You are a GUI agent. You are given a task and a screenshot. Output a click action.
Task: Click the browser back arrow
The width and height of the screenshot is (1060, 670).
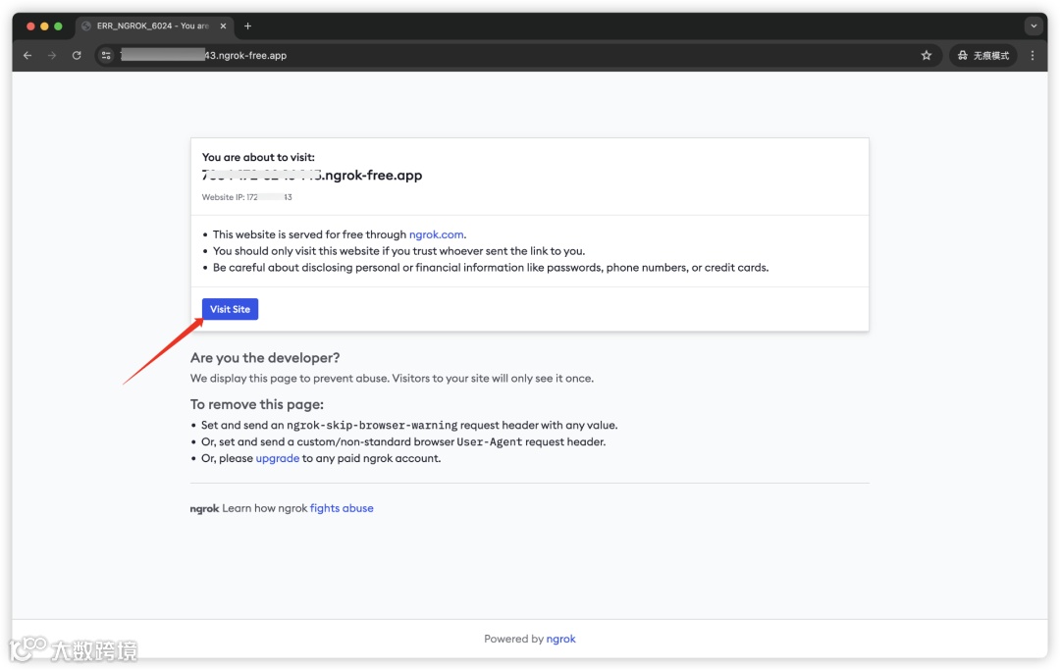[x=27, y=56]
